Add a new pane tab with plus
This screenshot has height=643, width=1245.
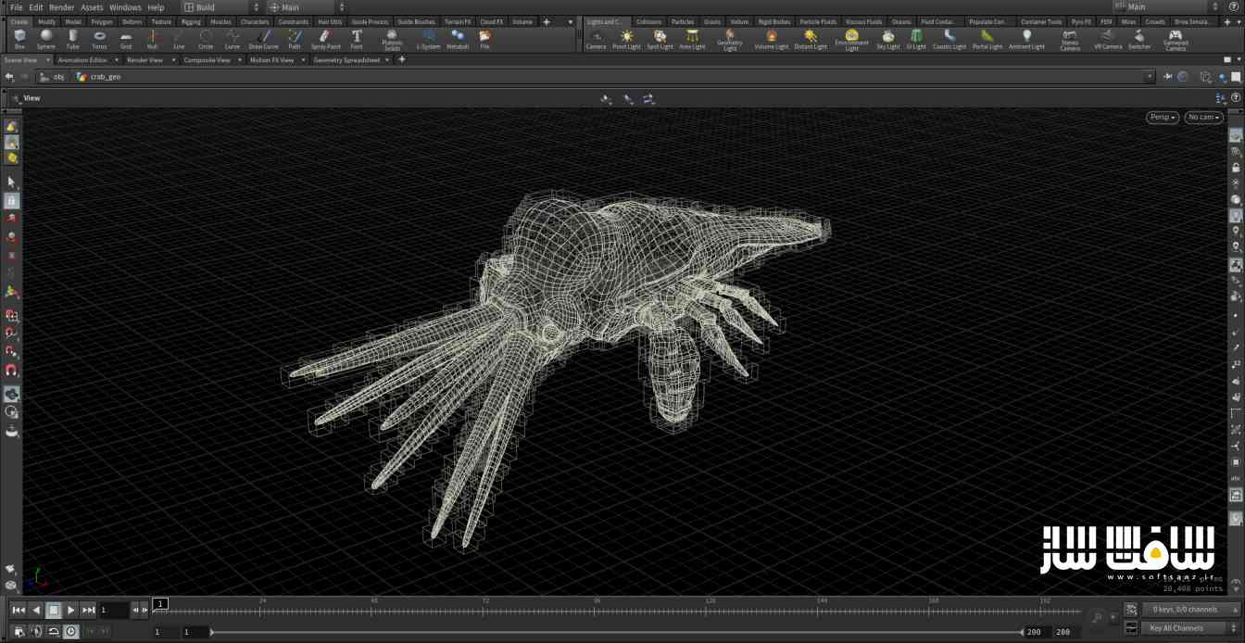[401, 59]
